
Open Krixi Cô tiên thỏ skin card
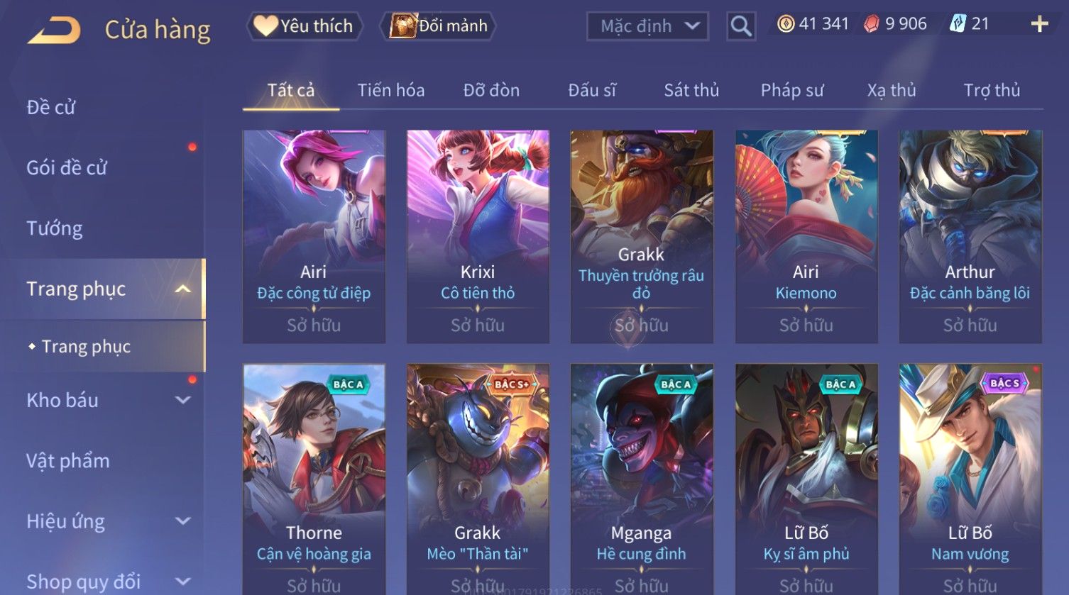[x=478, y=237]
